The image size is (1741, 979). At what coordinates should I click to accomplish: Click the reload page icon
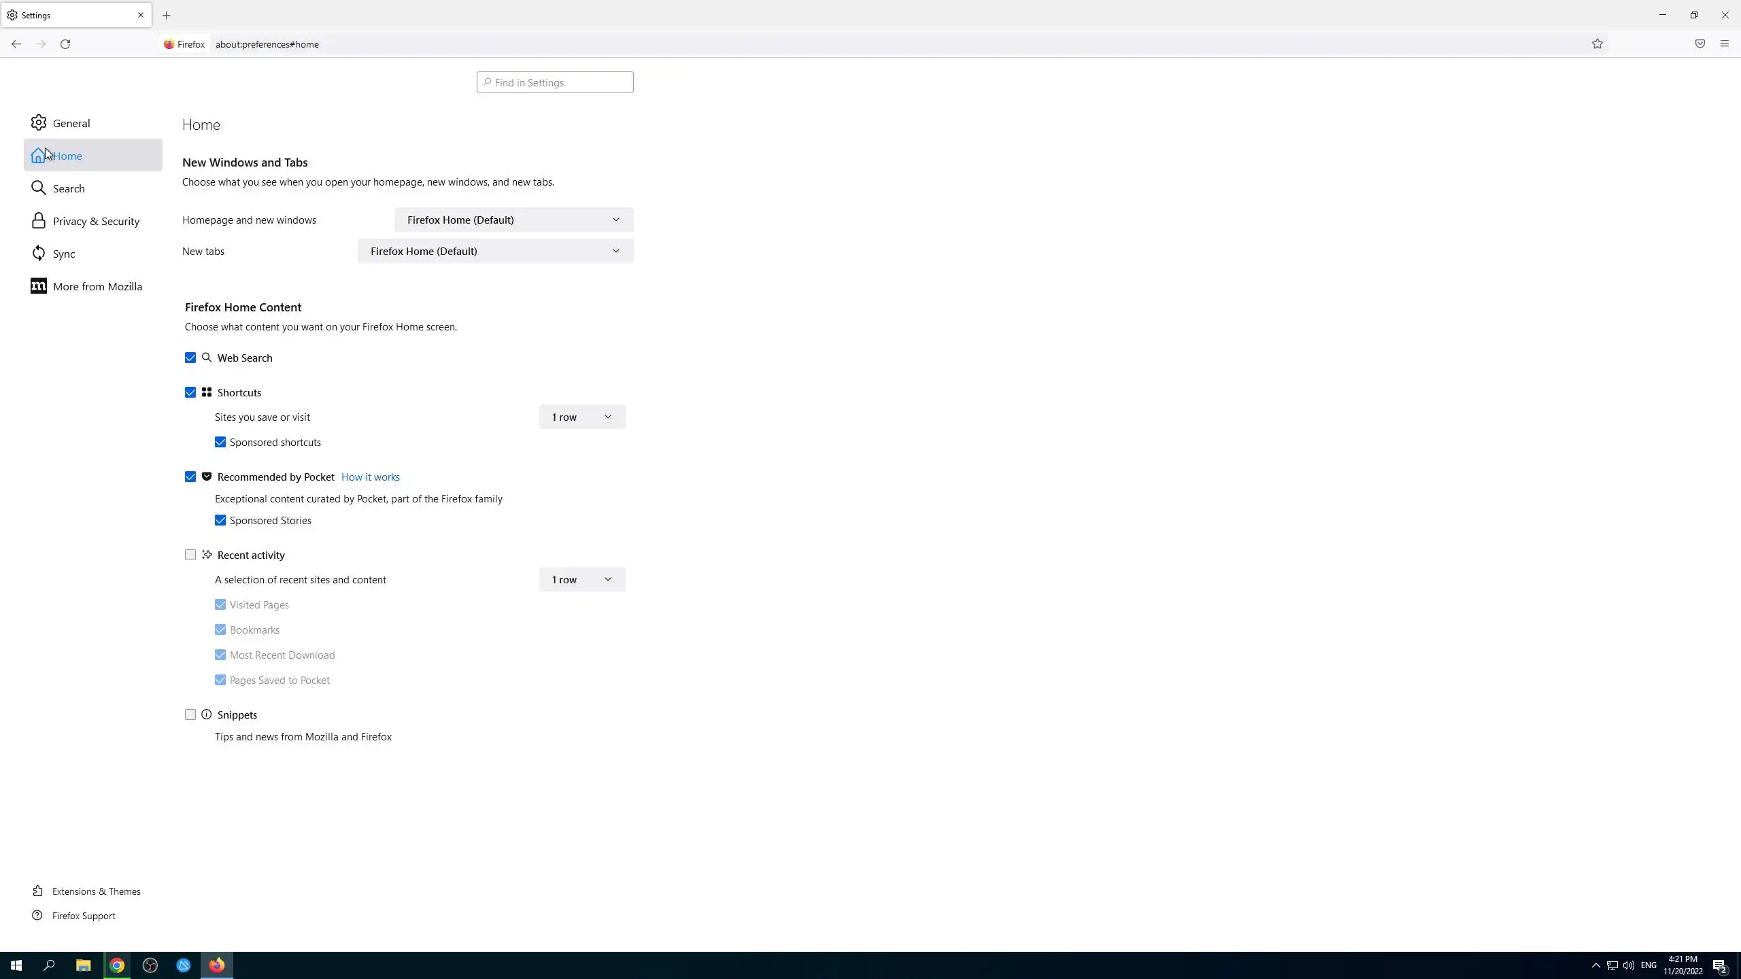(65, 44)
